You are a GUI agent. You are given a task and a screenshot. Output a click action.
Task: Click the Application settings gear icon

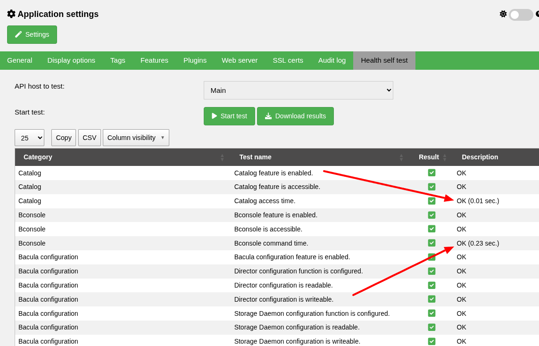[x=11, y=14]
